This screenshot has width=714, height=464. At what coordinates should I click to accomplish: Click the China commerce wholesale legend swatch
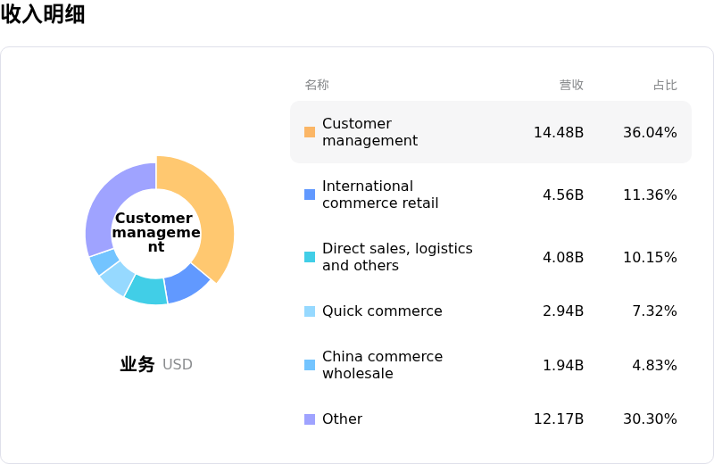click(x=310, y=365)
